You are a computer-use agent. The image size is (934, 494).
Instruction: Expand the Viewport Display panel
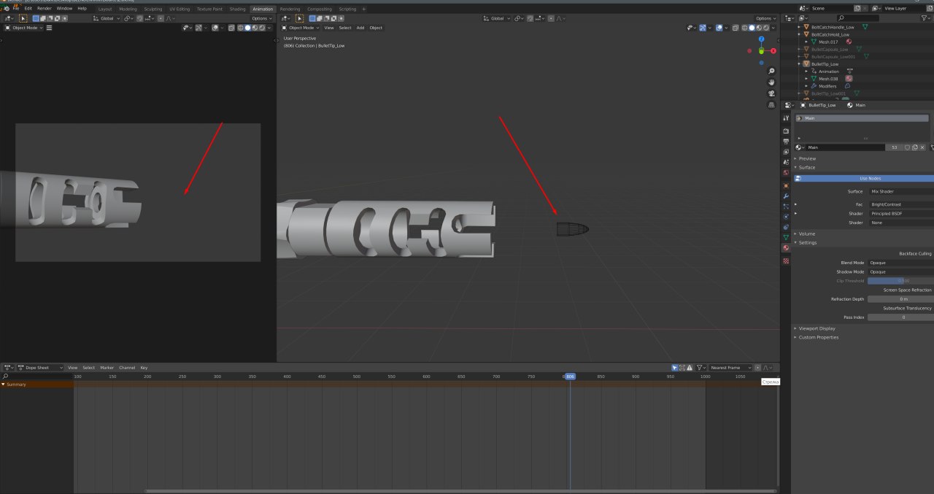coord(817,328)
